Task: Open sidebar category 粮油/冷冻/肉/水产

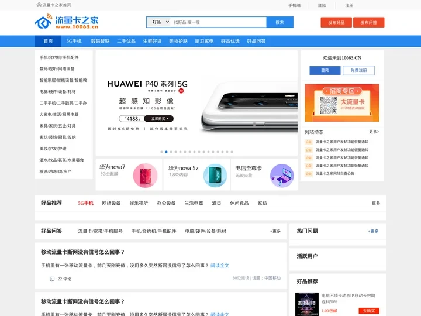Action: coord(56,171)
